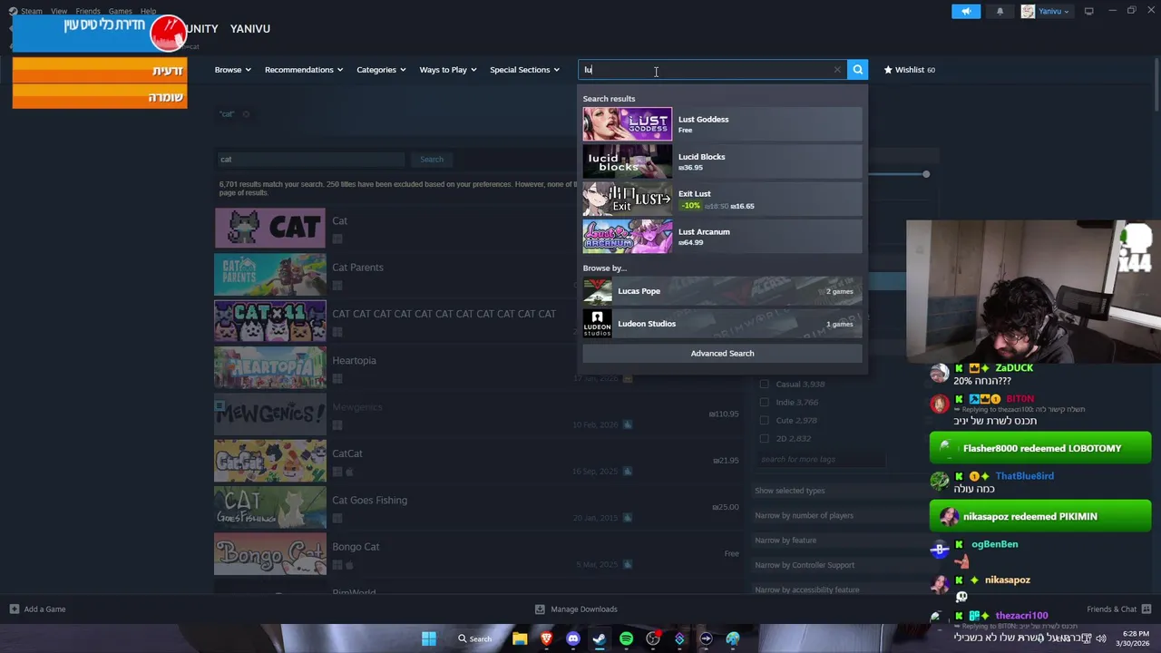Click the cat search term field
Screen dimensions: 1161x653
(x=310, y=160)
